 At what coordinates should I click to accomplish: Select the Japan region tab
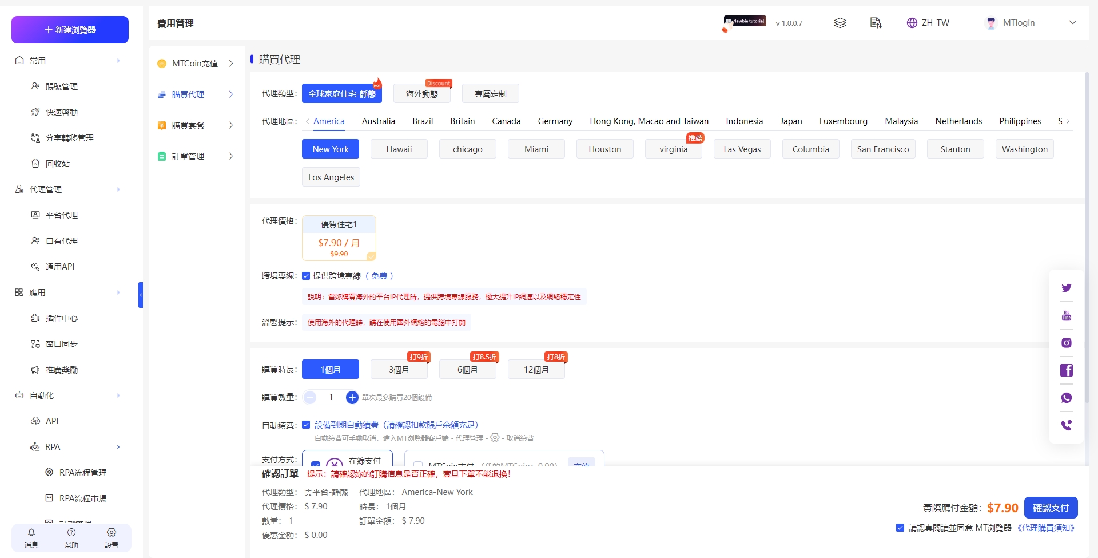pyautogui.click(x=790, y=121)
